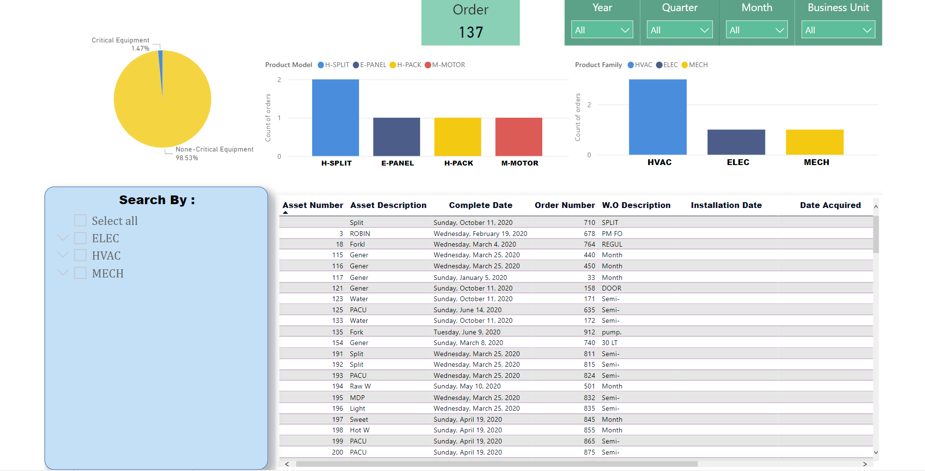The height and width of the screenshot is (471, 925).
Task: Click the H-PACK legend marker
Action: coord(392,65)
